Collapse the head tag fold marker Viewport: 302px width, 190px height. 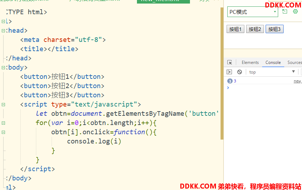coord(3,31)
